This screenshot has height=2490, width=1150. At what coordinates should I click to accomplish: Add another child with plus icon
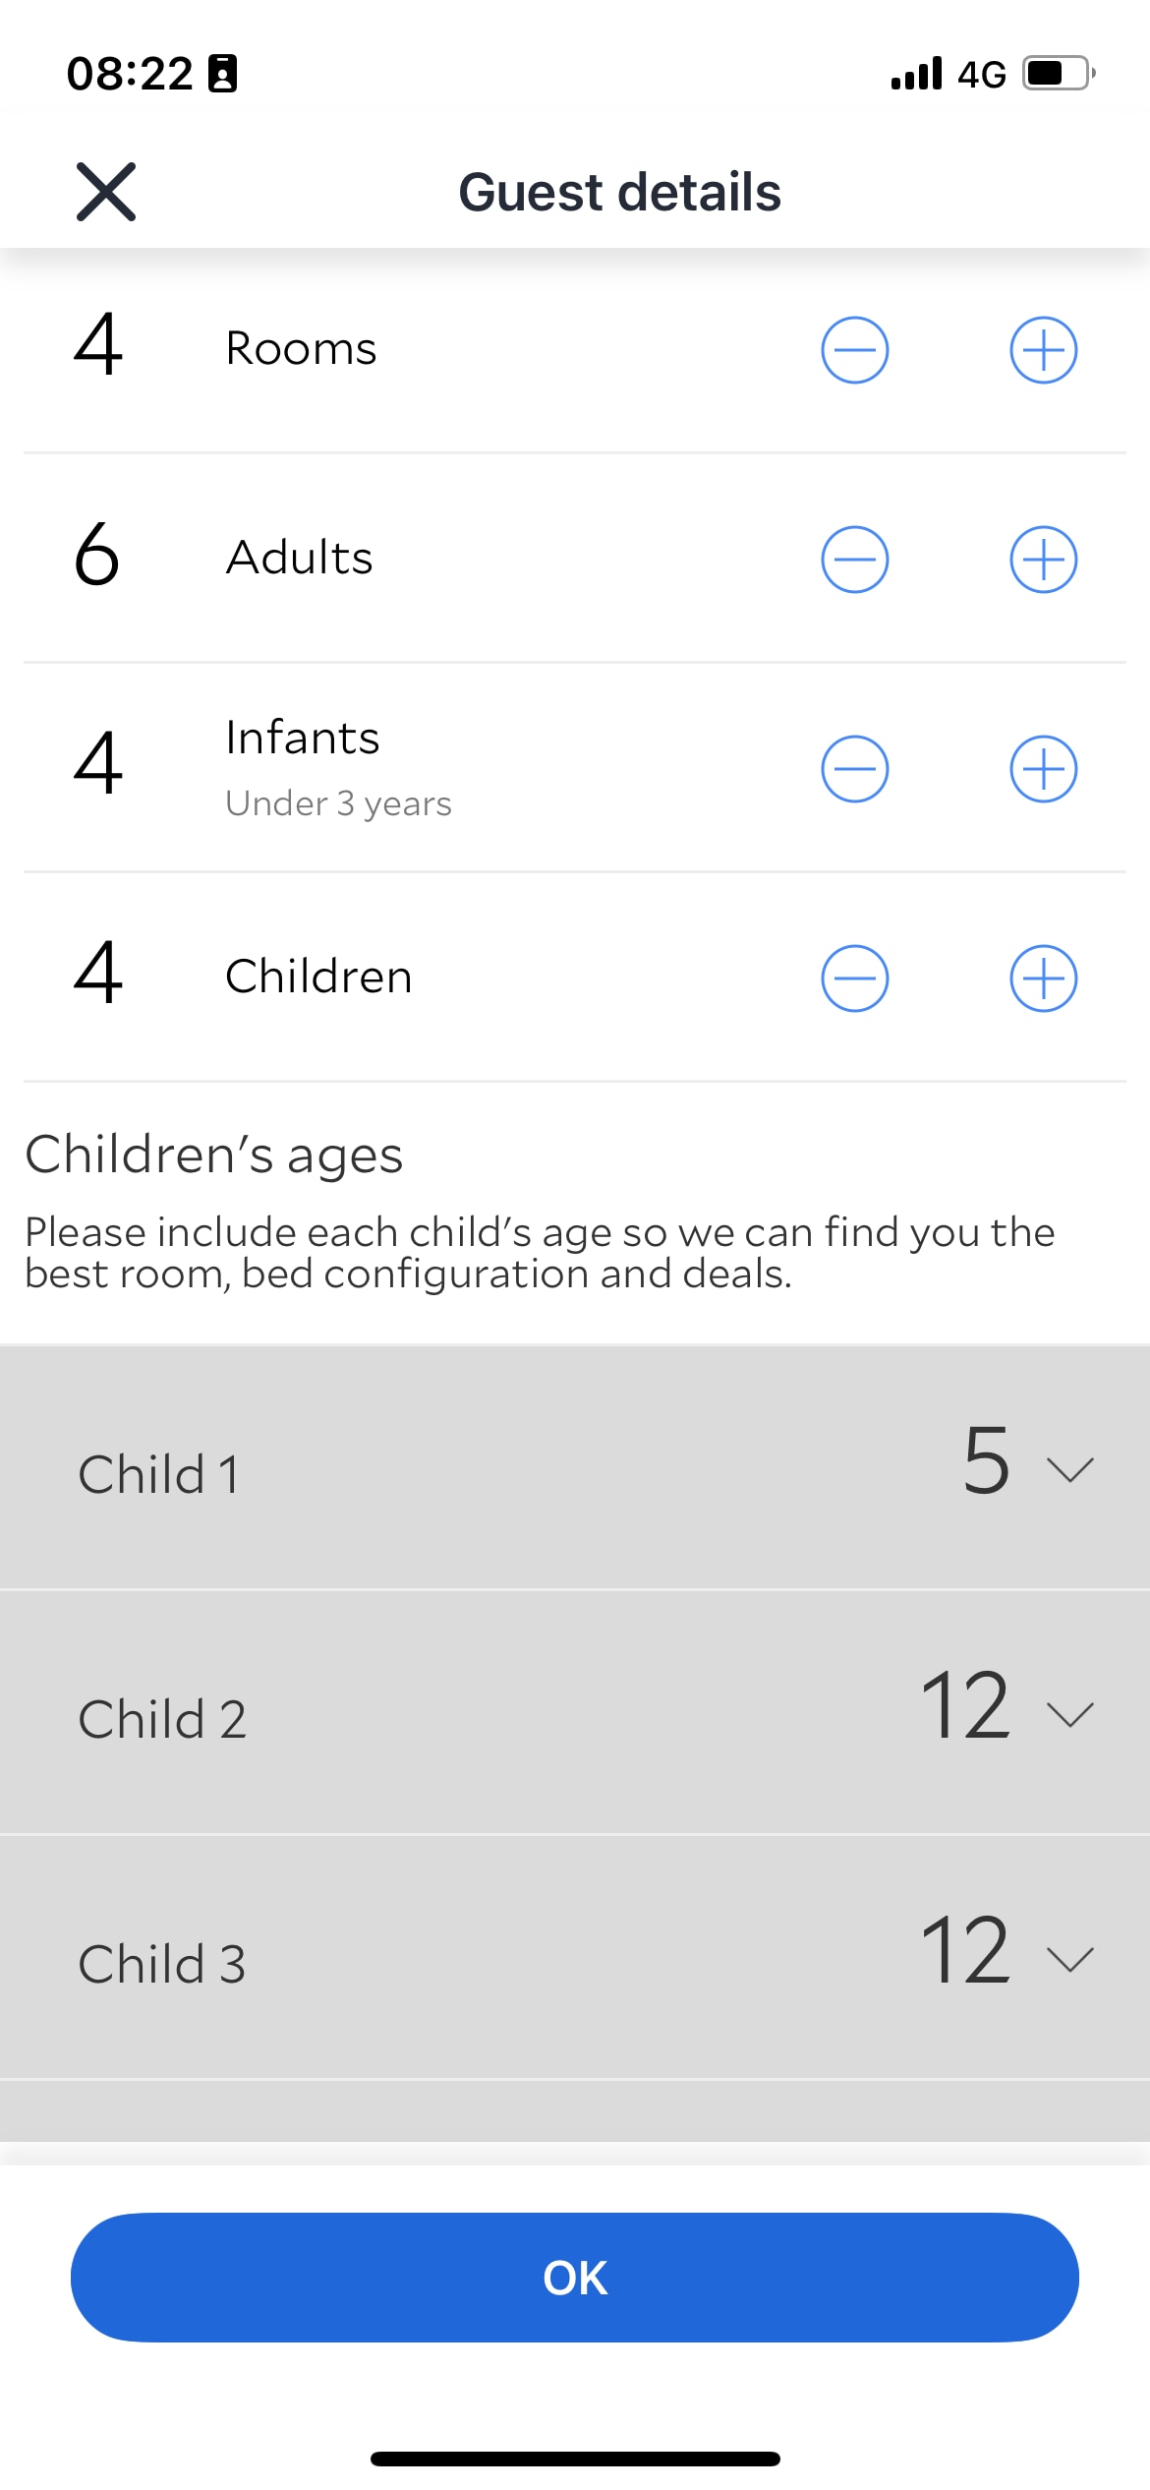(1043, 978)
